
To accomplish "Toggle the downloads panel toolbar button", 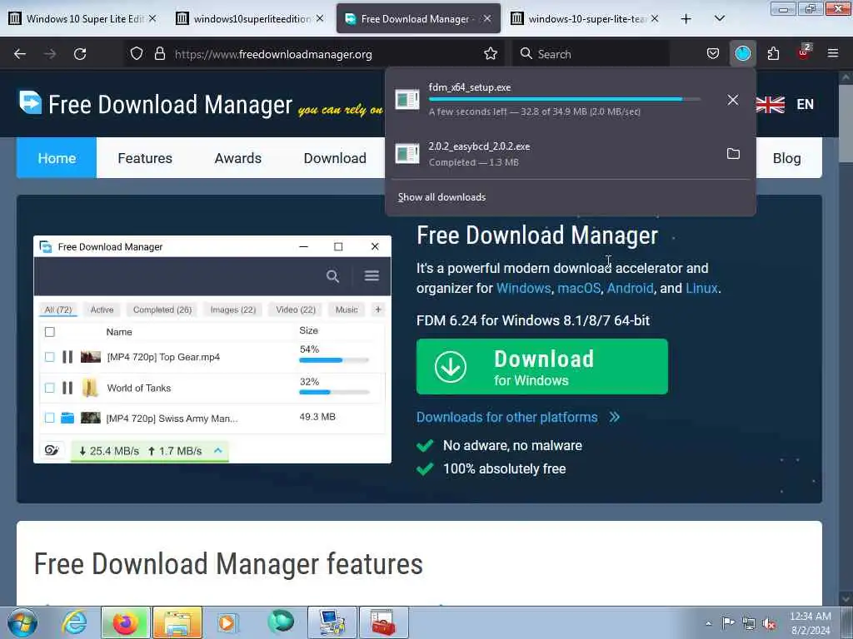I will point(742,54).
